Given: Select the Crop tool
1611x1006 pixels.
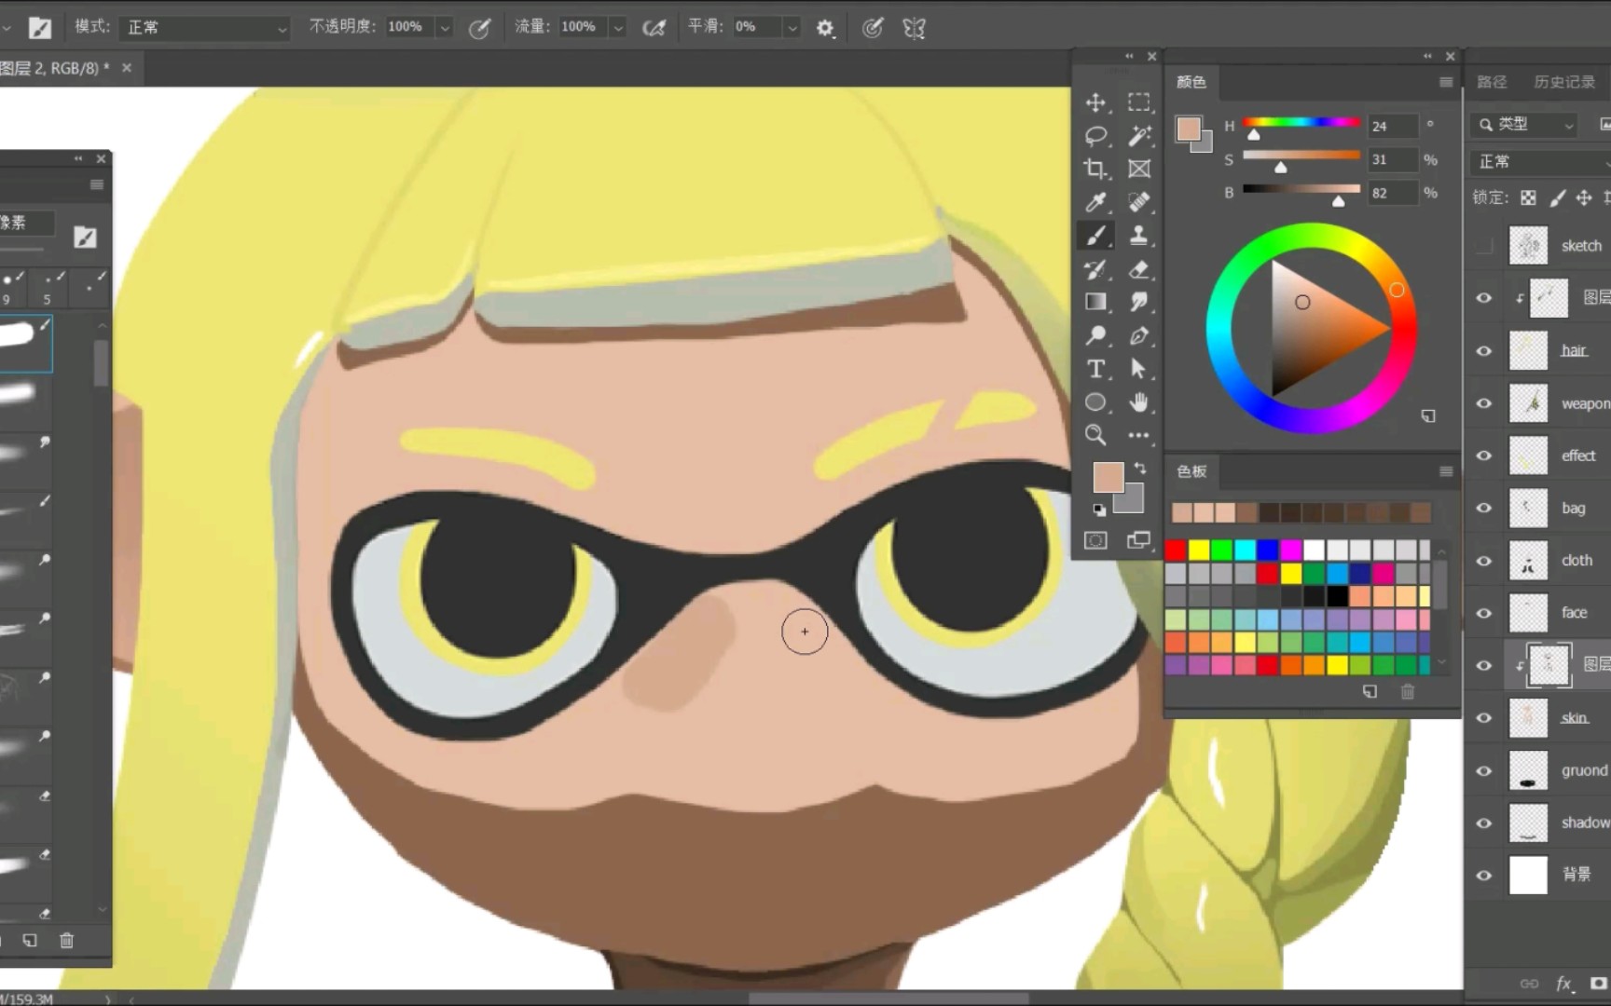Looking at the screenshot, I should [x=1095, y=169].
